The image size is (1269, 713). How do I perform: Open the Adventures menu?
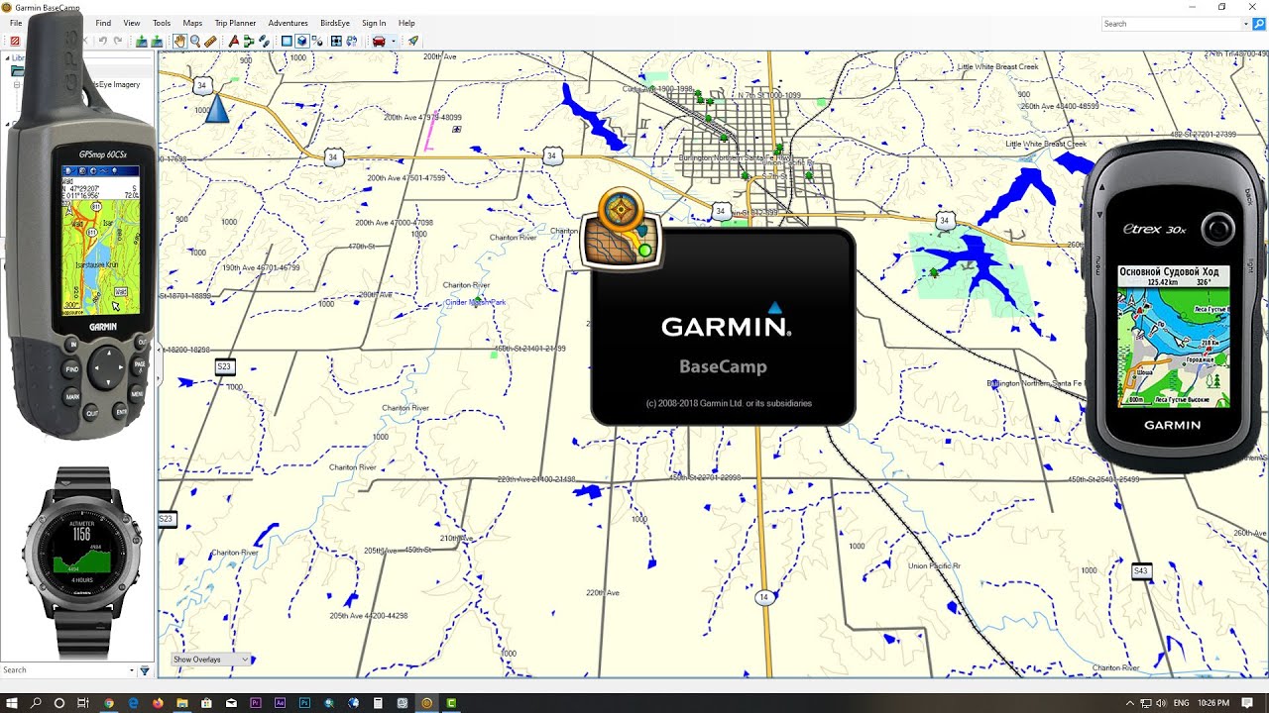click(x=288, y=23)
